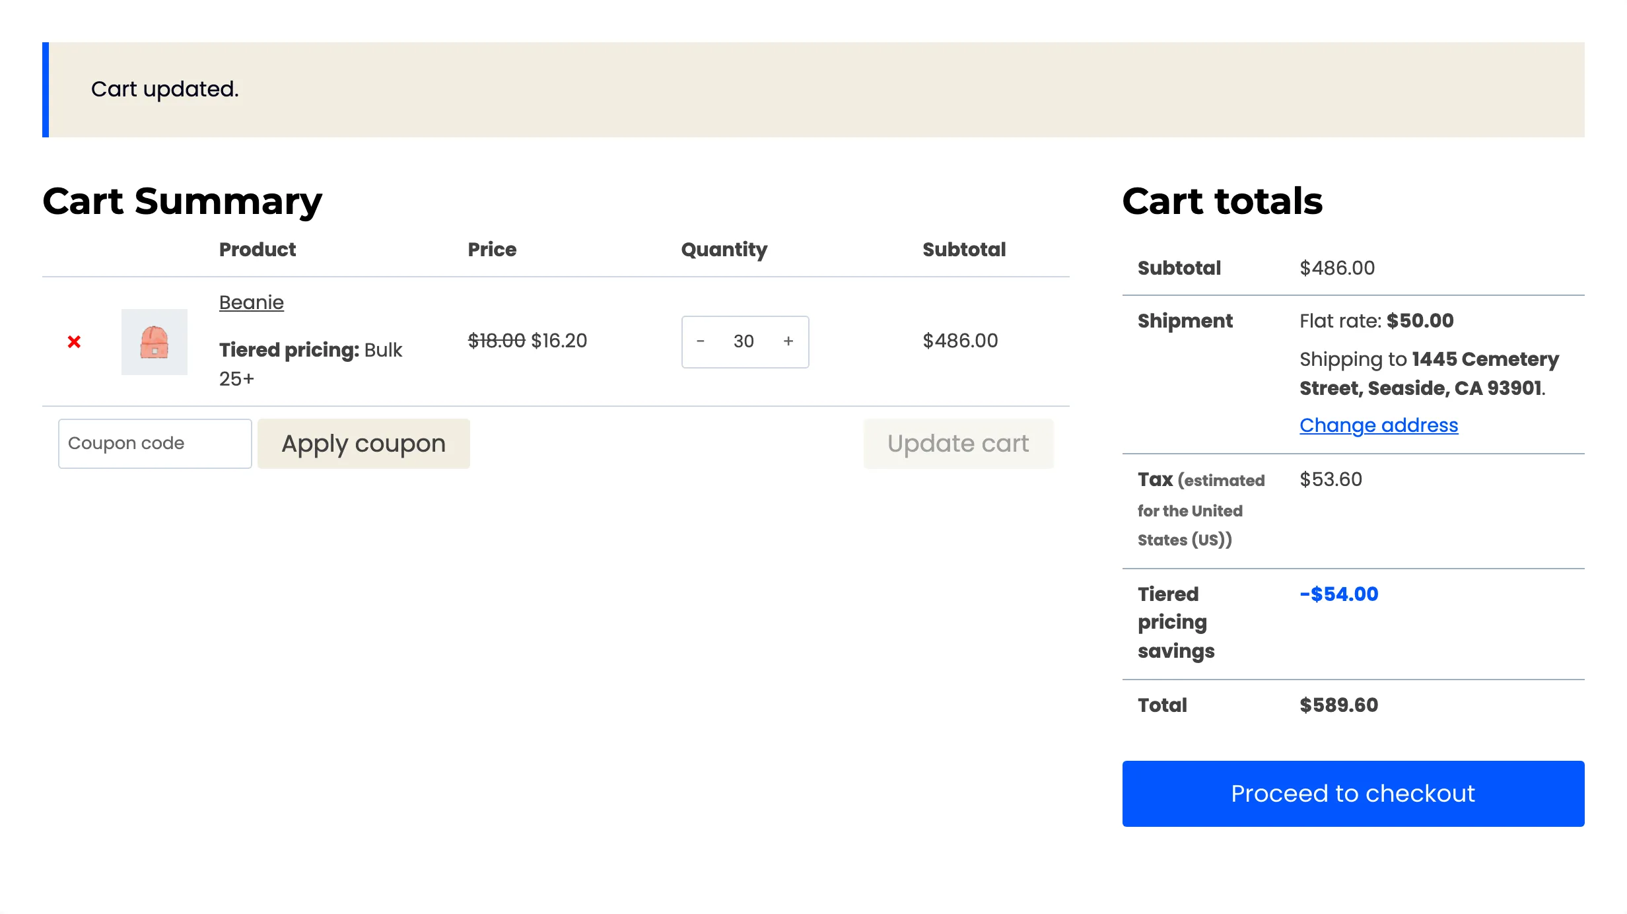Screen dimensions: 1627x914
Task: Click the order Total $589.60
Action: click(1339, 705)
